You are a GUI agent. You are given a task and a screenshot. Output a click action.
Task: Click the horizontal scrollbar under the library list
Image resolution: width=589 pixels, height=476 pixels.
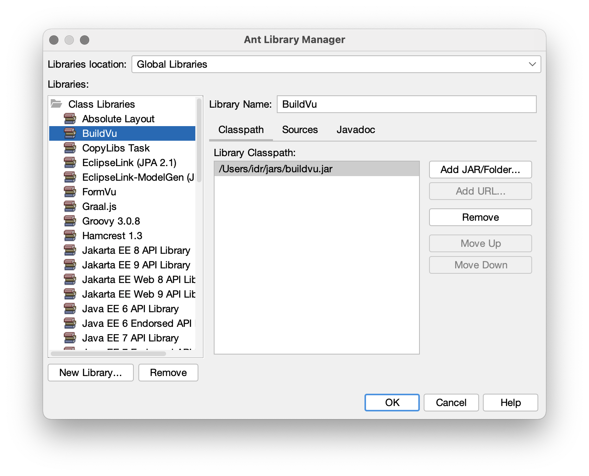point(108,353)
